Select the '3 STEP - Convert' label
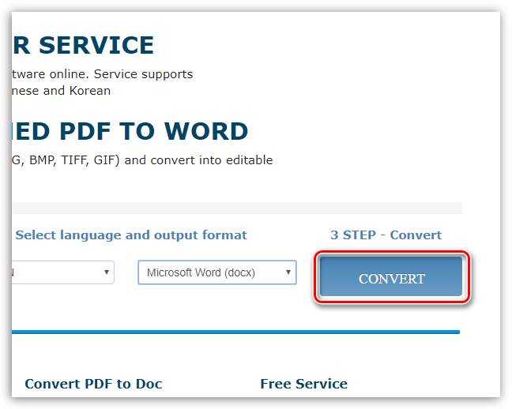 coord(386,235)
